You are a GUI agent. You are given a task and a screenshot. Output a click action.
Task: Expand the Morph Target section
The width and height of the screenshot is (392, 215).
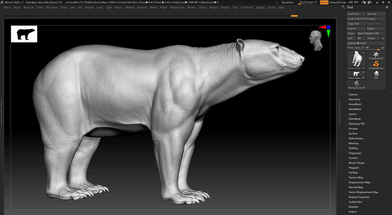pyautogui.click(x=356, y=163)
